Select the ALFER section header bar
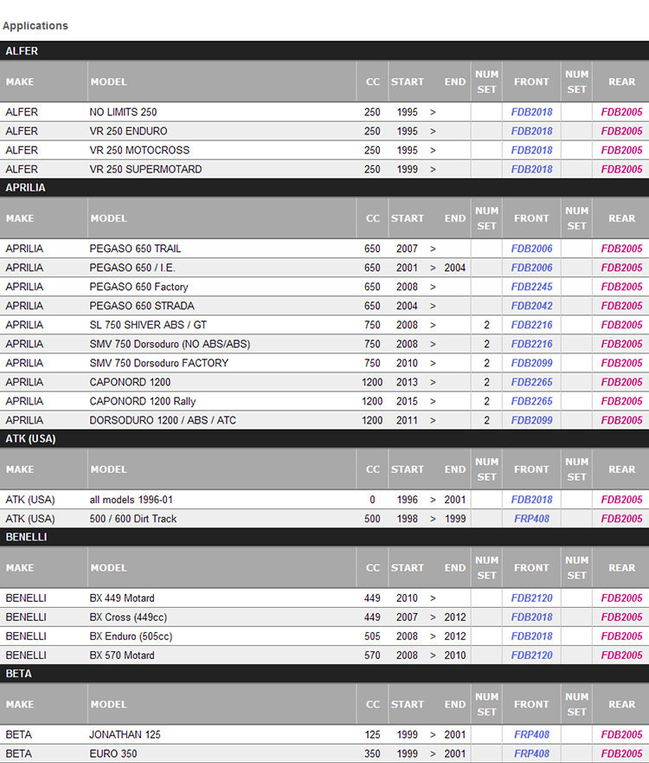 (x=324, y=50)
